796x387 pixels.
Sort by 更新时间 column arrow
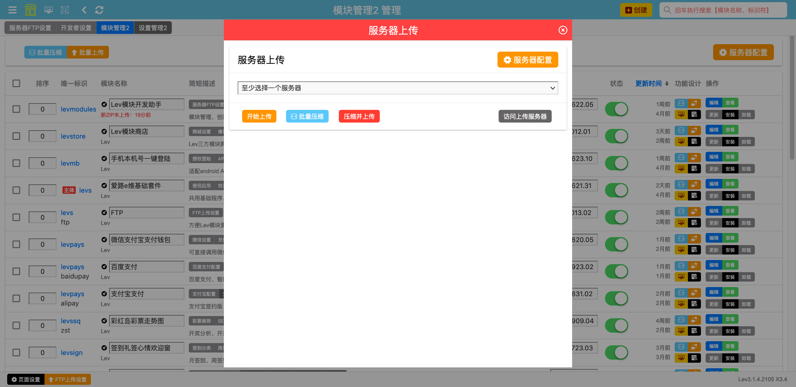pos(667,84)
